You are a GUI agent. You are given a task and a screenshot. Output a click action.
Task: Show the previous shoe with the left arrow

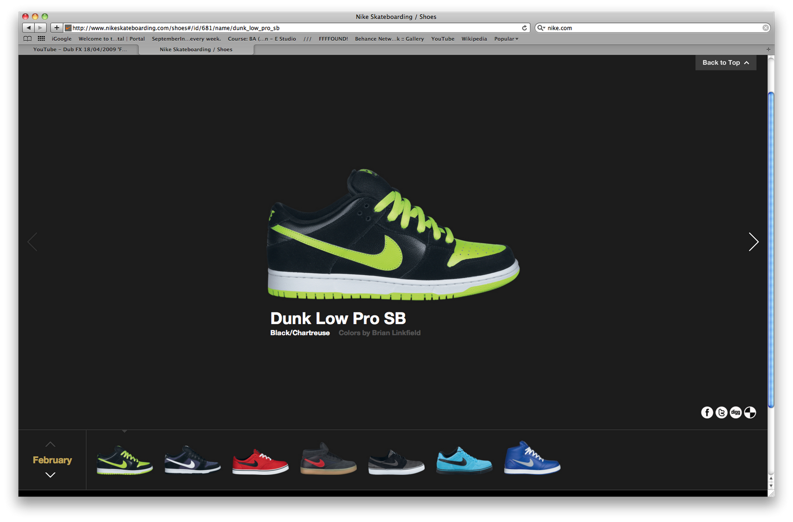pos(33,242)
